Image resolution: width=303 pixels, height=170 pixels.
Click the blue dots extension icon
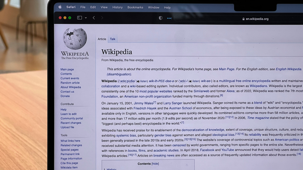click(169, 18)
